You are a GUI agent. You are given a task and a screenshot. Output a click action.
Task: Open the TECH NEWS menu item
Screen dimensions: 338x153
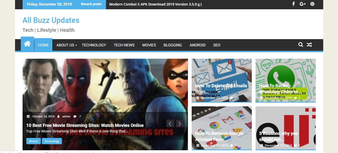[x=124, y=45]
